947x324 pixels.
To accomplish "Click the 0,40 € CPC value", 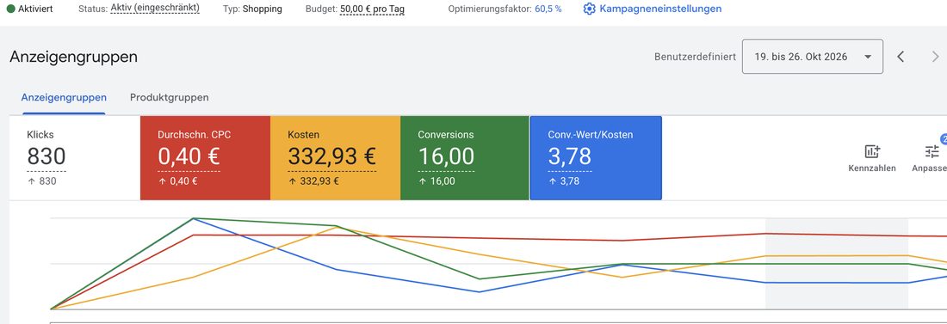I will [x=189, y=157].
